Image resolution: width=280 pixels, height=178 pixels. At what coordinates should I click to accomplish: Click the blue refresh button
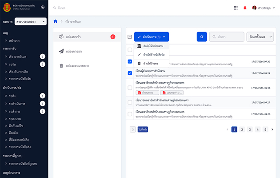point(202,37)
